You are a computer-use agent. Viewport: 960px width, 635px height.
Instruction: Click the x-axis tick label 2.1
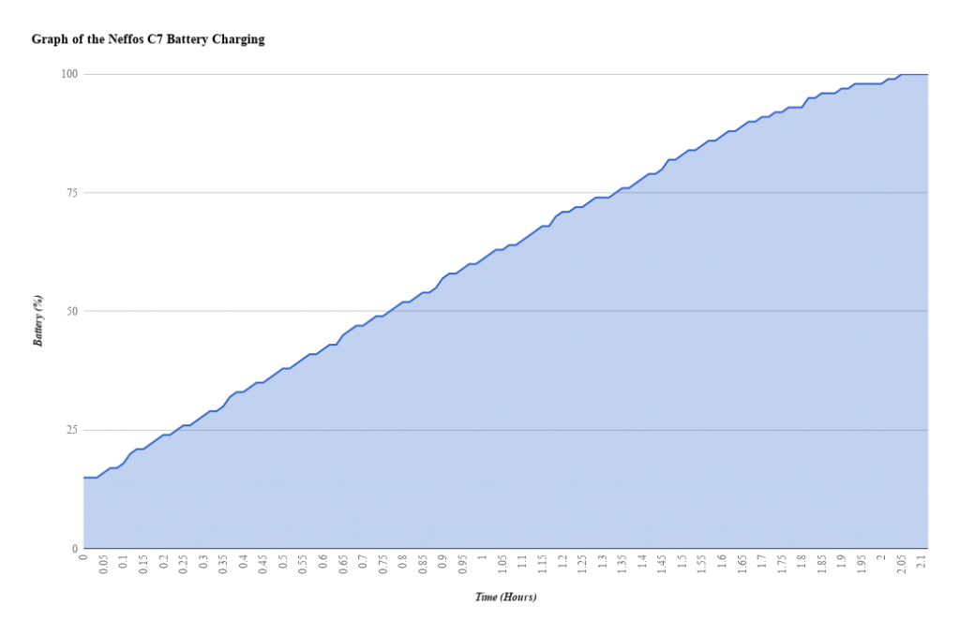pyautogui.click(x=922, y=562)
